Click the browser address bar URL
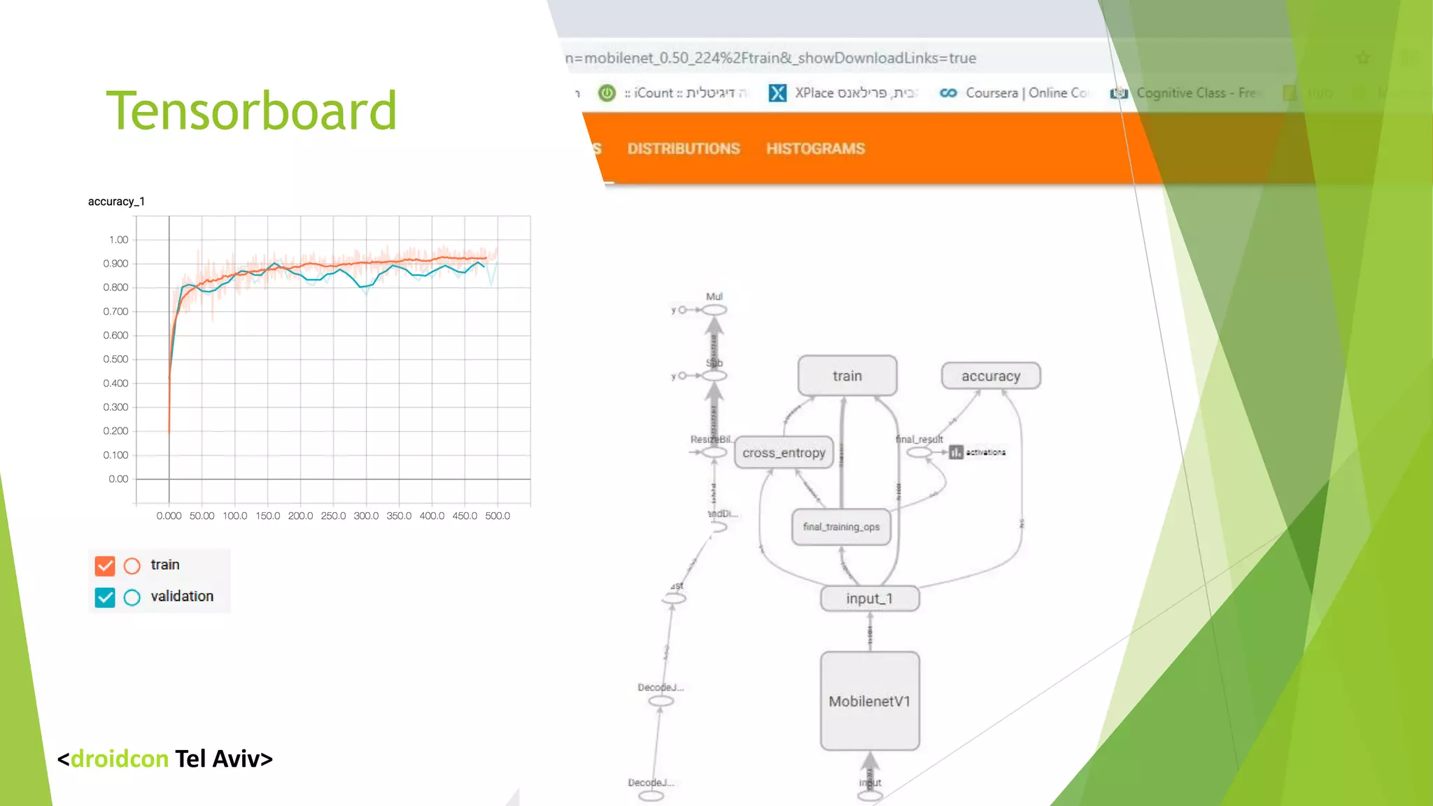 pyautogui.click(x=770, y=58)
